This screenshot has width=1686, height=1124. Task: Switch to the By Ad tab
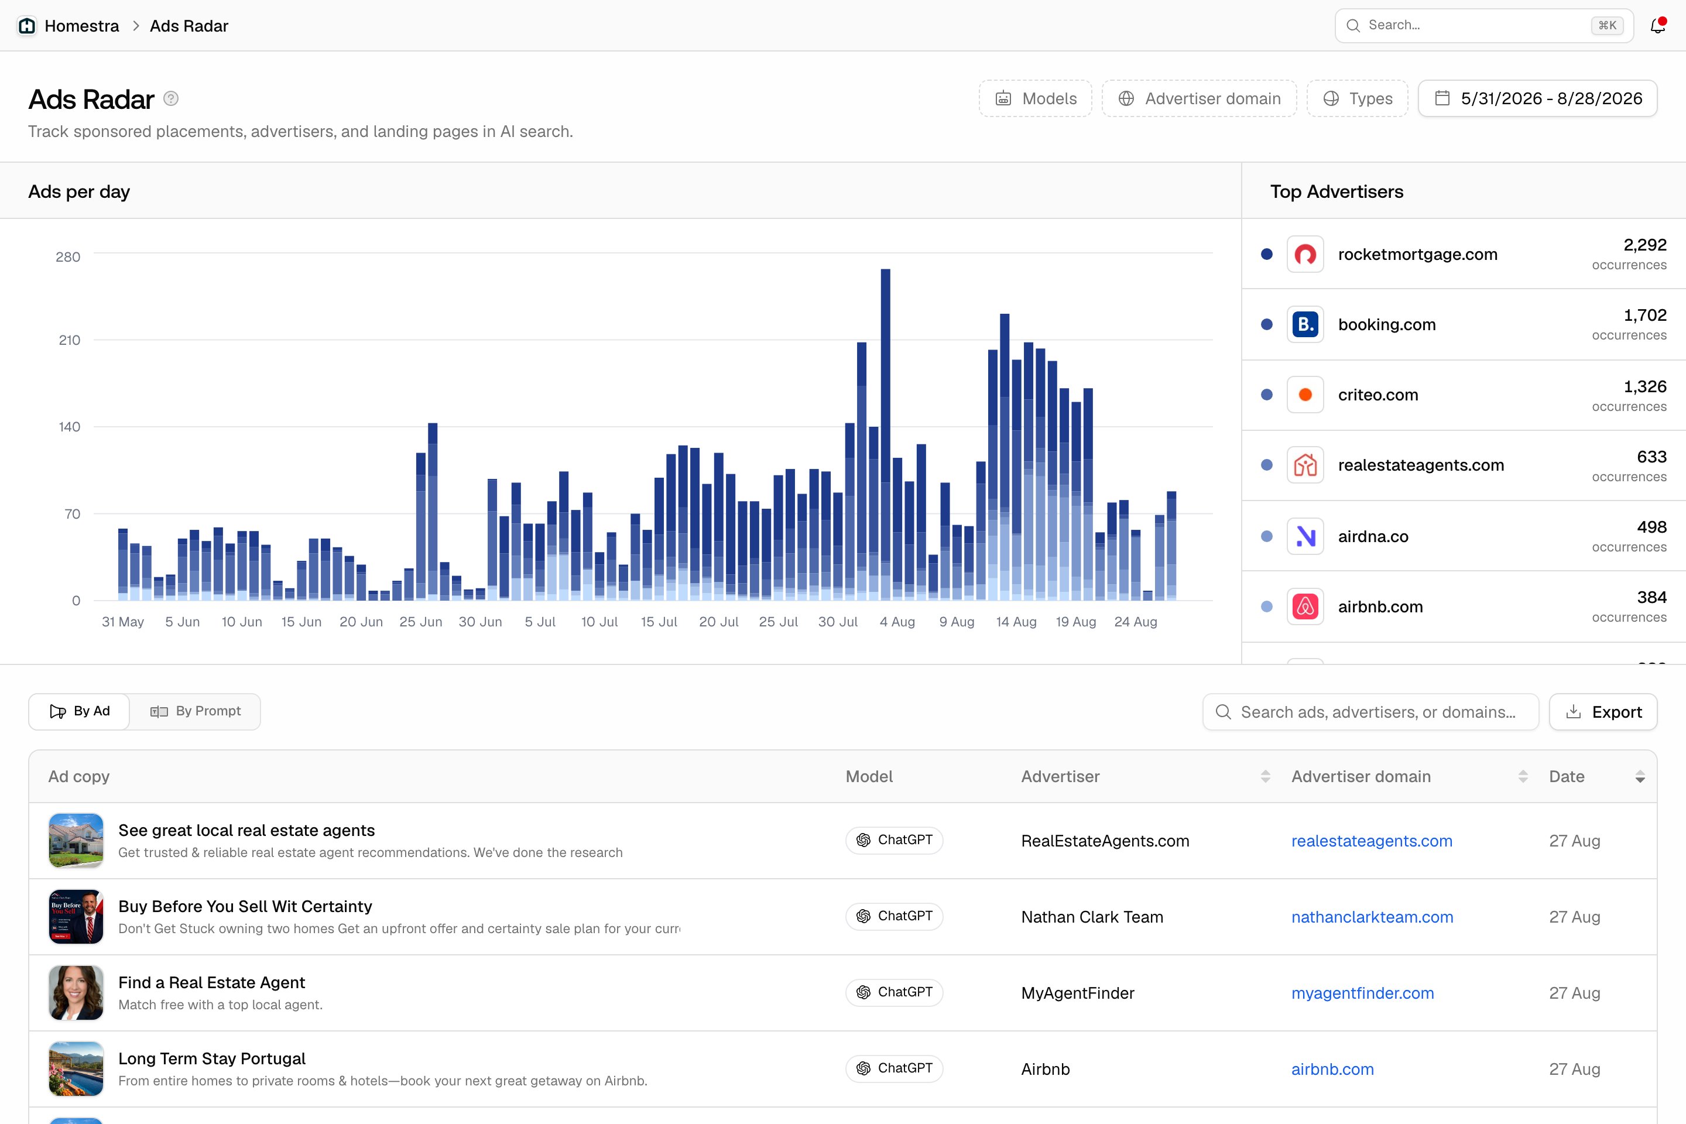coord(80,711)
